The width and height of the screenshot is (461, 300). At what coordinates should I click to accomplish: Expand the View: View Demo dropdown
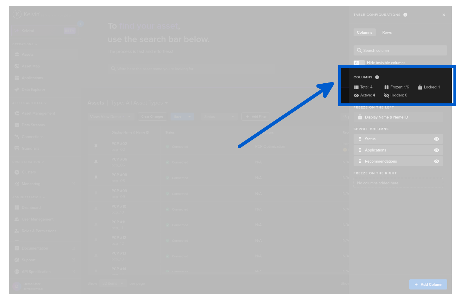[110, 117]
